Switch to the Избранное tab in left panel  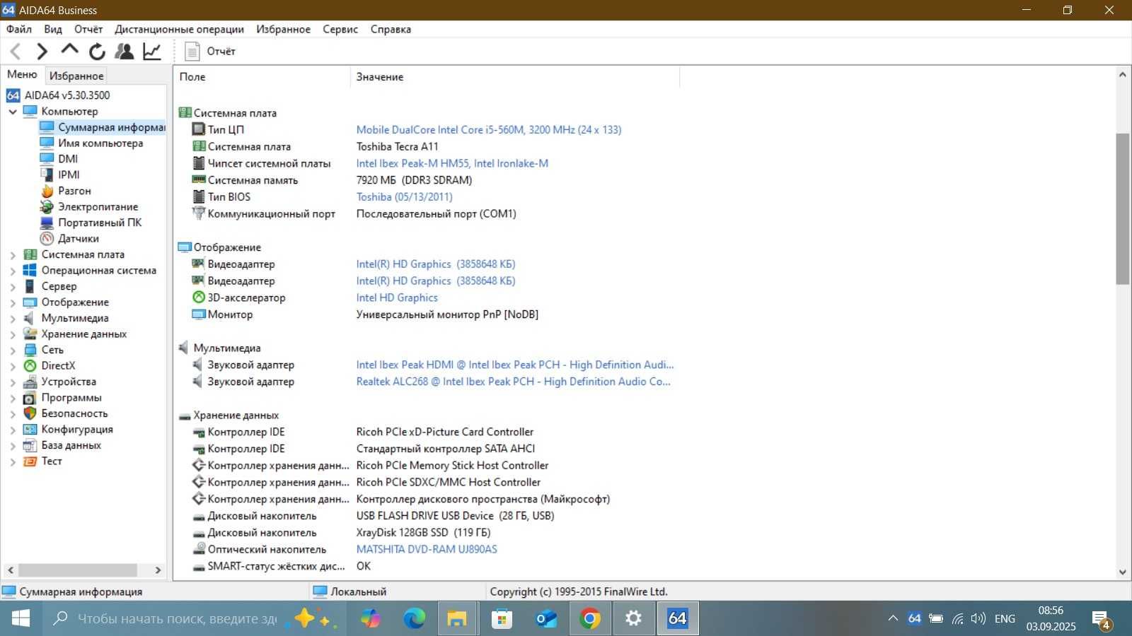click(76, 76)
